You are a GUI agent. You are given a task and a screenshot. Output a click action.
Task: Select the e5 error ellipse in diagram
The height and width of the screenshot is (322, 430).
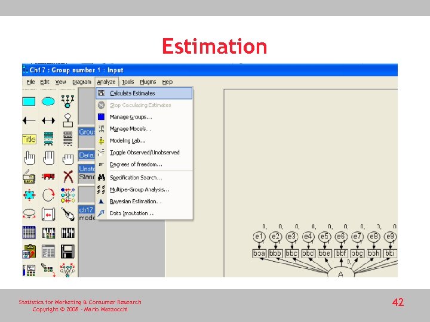coord(325,236)
